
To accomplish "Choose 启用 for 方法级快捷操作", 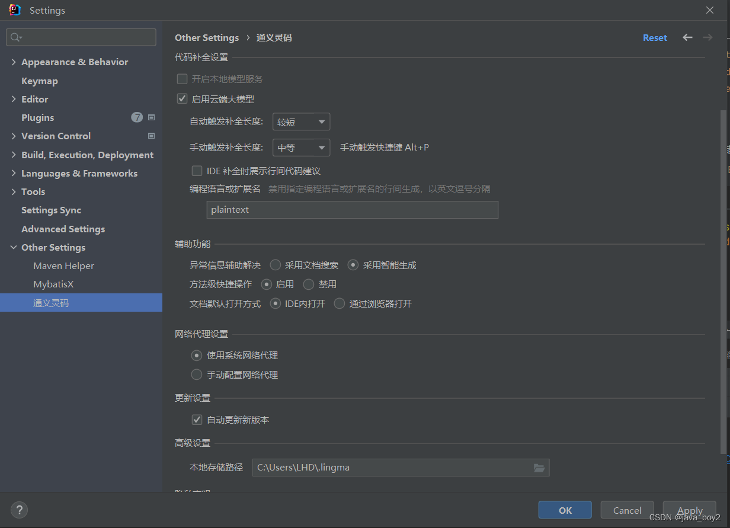I will pyautogui.click(x=267, y=284).
